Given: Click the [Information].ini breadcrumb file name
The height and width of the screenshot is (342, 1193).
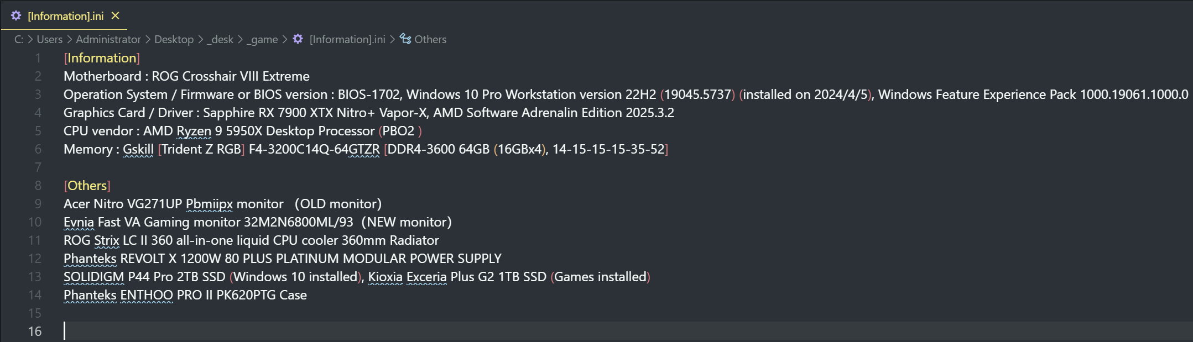Looking at the screenshot, I should (x=347, y=39).
